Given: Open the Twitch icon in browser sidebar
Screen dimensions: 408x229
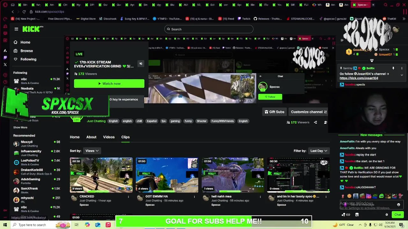Looking at the screenshot, I should pos(5,58).
